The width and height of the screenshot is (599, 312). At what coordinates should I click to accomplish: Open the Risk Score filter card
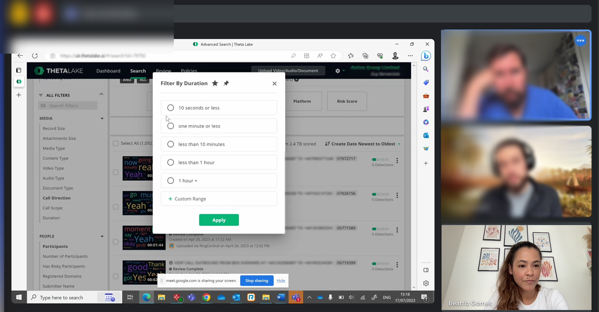[347, 101]
